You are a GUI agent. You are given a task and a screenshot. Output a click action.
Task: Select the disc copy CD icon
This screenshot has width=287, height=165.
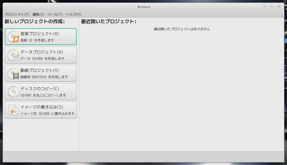13,91
